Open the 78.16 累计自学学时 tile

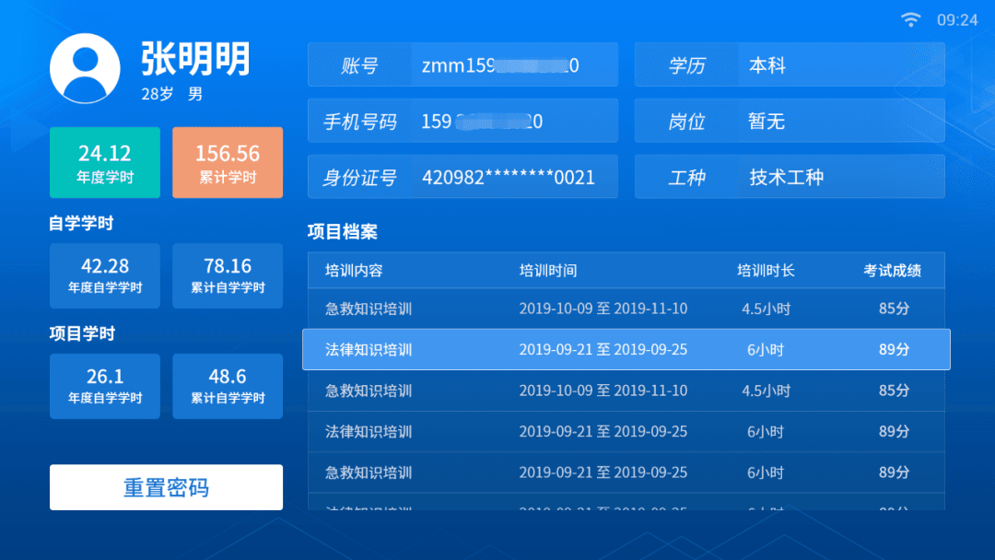click(228, 275)
